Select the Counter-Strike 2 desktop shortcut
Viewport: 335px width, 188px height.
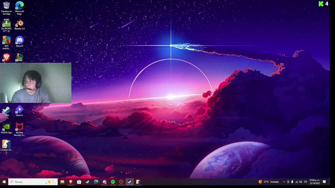6,147
